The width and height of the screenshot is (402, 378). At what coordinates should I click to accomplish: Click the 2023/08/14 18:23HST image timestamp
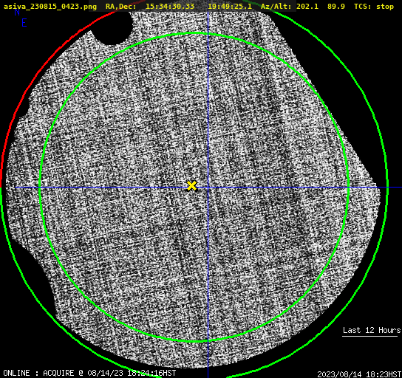(359, 374)
